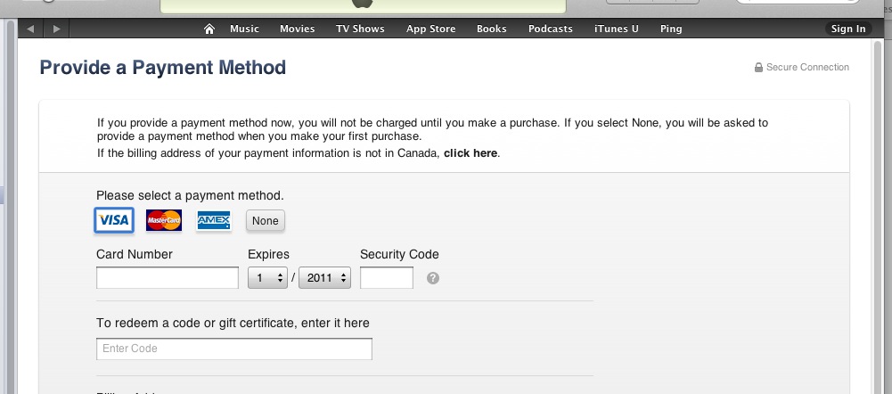This screenshot has height=394, width=892.
Task: Go to the iTunes U tab
Action: pyautogui.click(x=617, y=29)
